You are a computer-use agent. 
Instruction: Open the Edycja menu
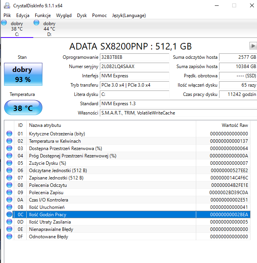click(23, 15)
